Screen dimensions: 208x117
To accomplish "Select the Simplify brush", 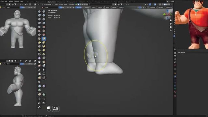I will click(x=44, y=58).
